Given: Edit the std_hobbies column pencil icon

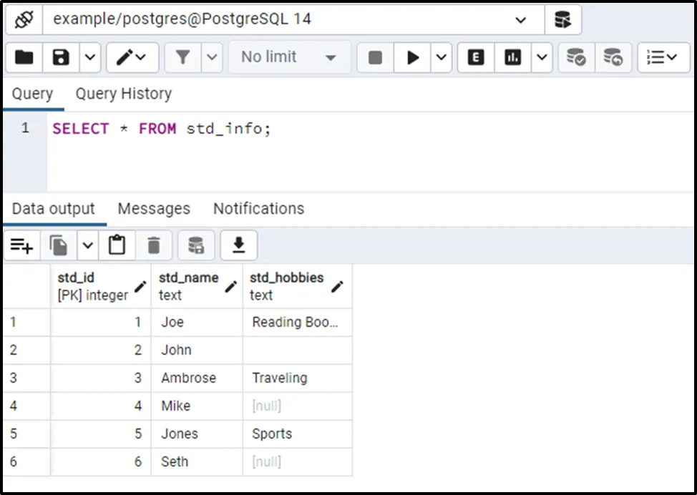Looking at the screenshot, I should (x=337, y=286).
